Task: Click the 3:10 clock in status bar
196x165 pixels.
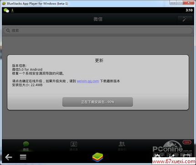Action: pos(189,10)
